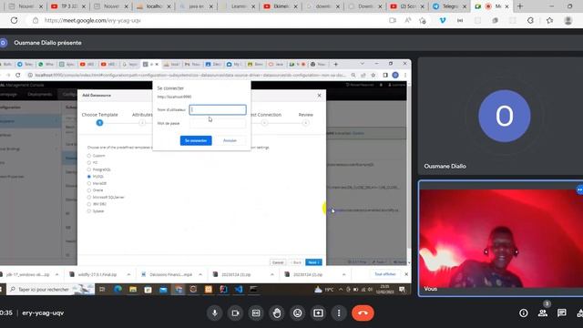This screenshot has width=583, height=328.
Task: Select the PostgreSQL template radio
Action: [89, 169]
